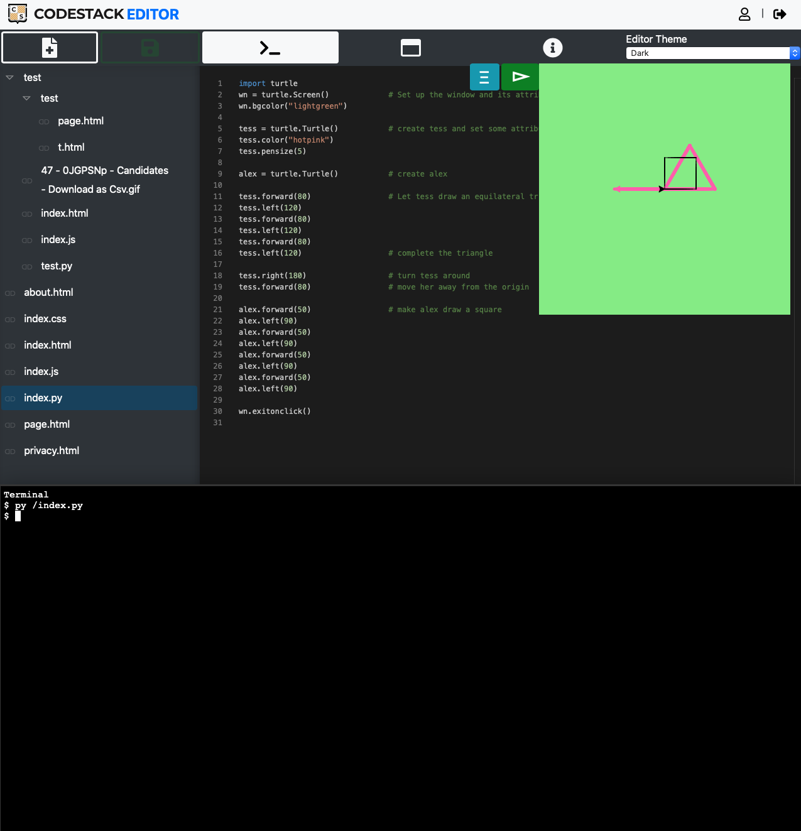Collapse the top-level test folder
This screenshot has width=801, height=831.
9,77
